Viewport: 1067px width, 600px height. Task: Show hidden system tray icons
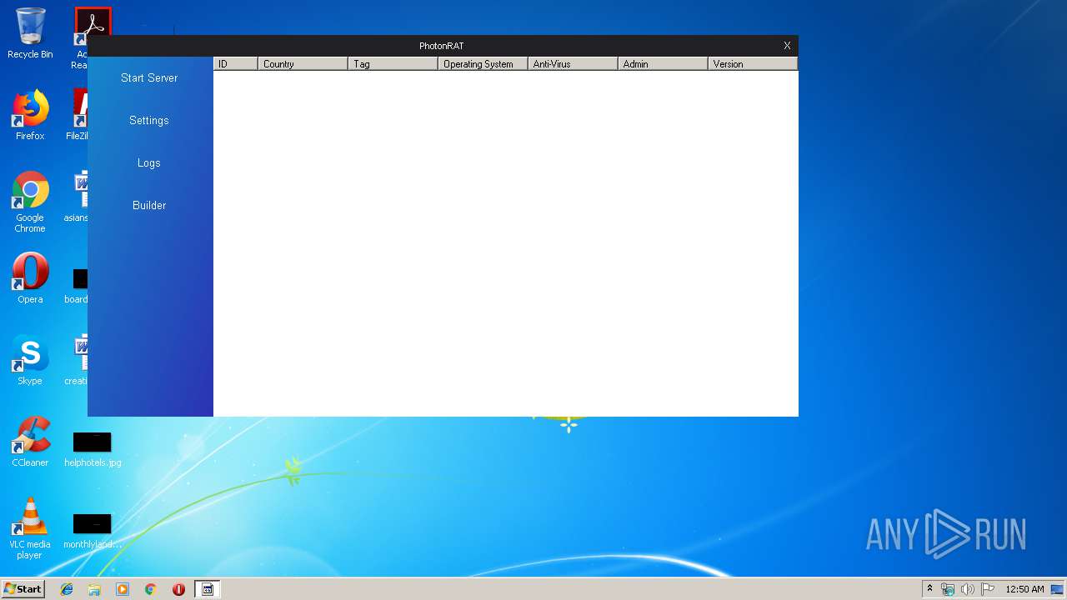pos(929,589)
